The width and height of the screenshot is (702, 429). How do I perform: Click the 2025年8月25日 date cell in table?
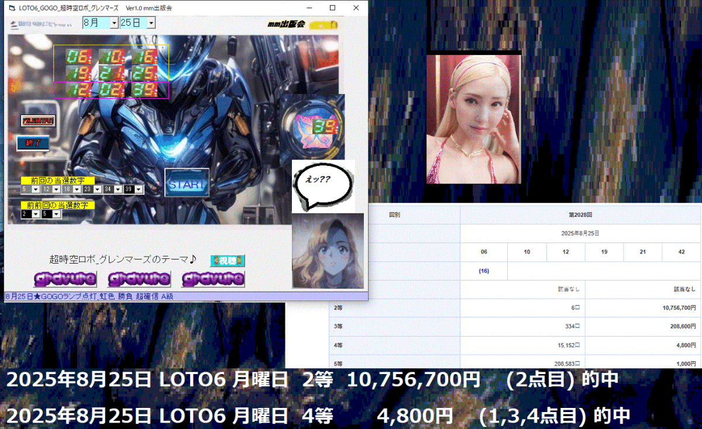pos(580,233)
